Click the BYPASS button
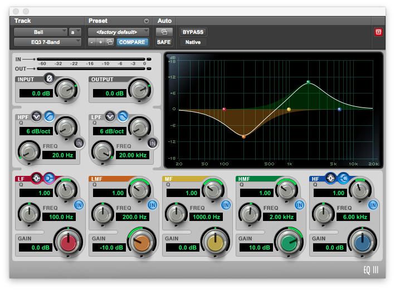 point(193,32)
